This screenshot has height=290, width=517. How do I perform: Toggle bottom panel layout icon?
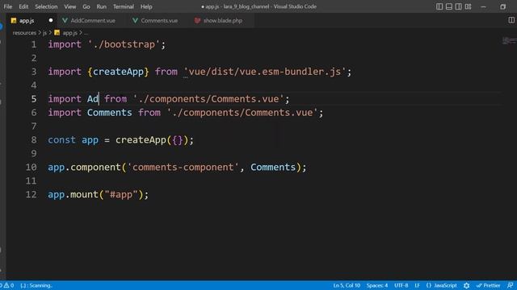(x=449, y=6)
